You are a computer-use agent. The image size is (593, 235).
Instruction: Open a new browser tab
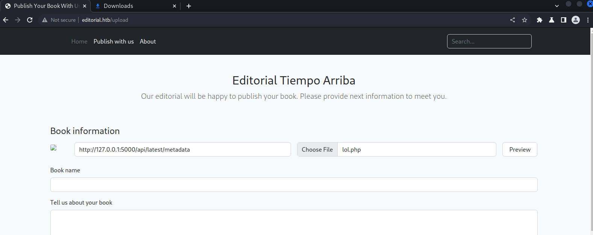[x=189, y=6]
